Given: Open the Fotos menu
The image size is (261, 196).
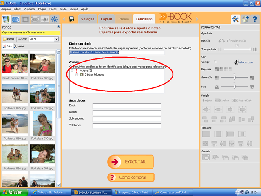Looking at the screenshot, I should tap(53, 9).
